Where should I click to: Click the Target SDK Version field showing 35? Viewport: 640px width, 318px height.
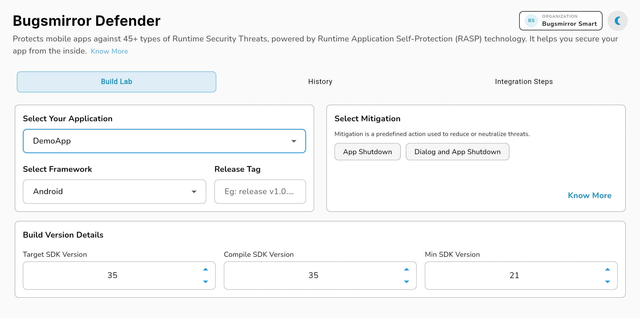click(x=119, y=276)
